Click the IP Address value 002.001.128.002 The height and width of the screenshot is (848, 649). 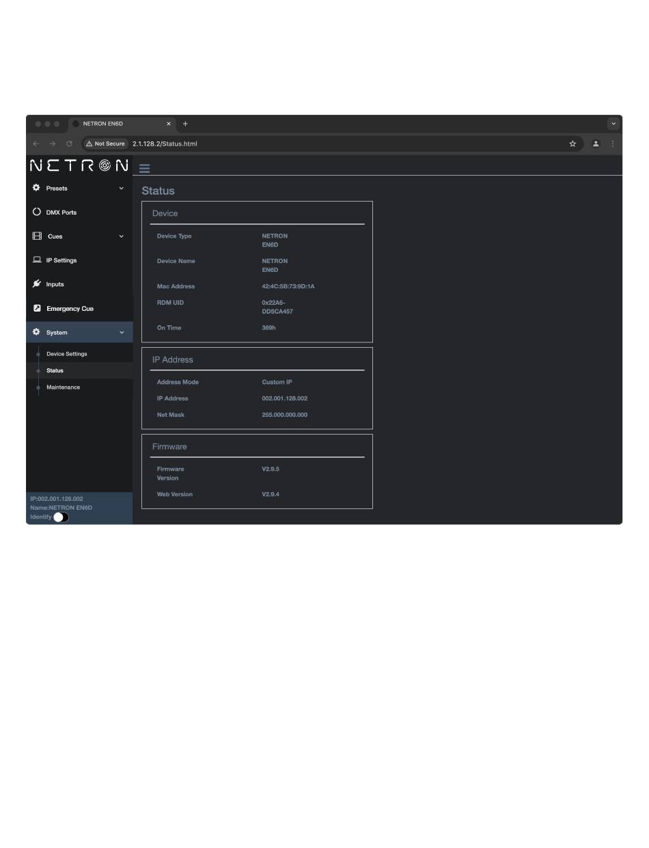click(x=285, y=398)
